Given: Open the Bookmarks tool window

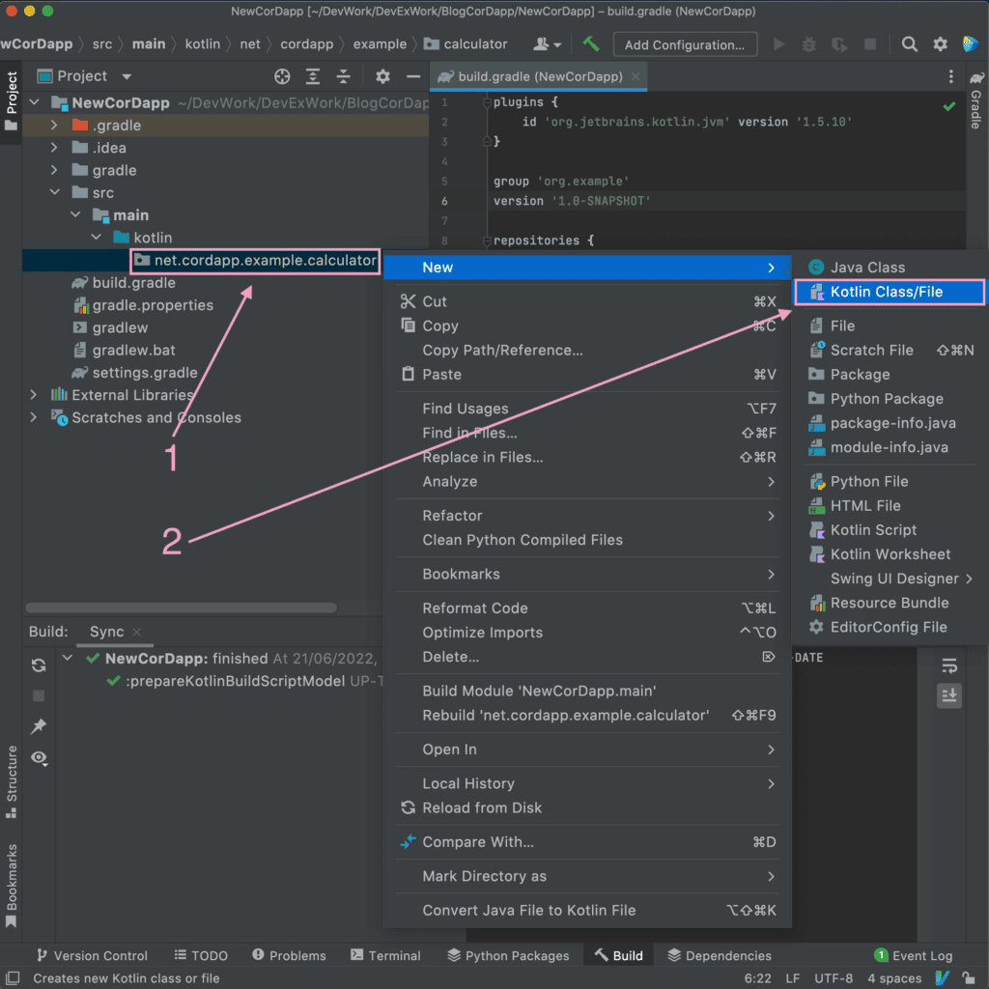Looking at the screenshot, I should pyautogui.click(x=11, y=886).
